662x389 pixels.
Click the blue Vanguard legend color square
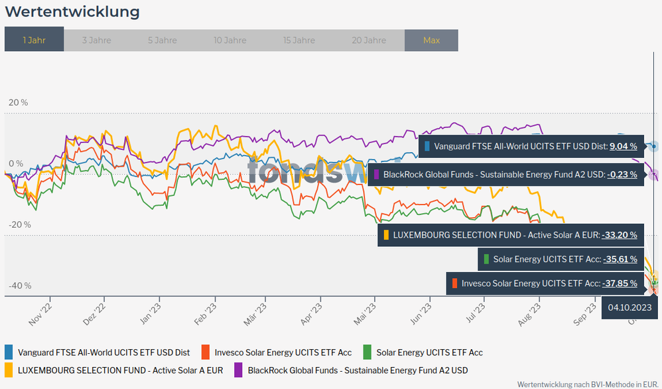click(9, 352)
